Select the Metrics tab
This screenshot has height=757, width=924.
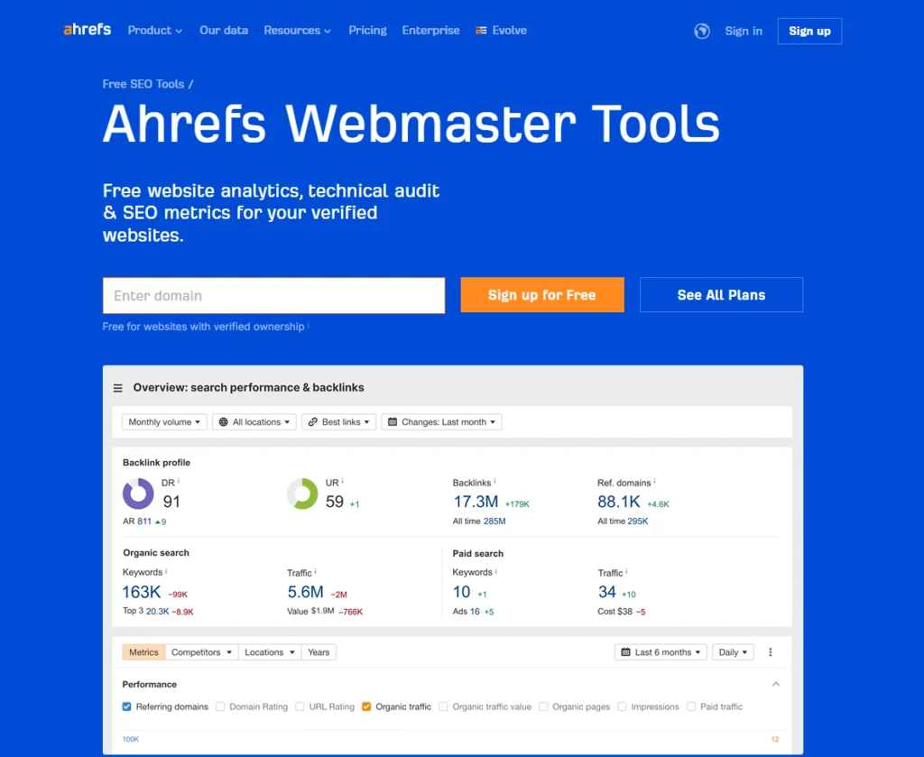[143, 652]
